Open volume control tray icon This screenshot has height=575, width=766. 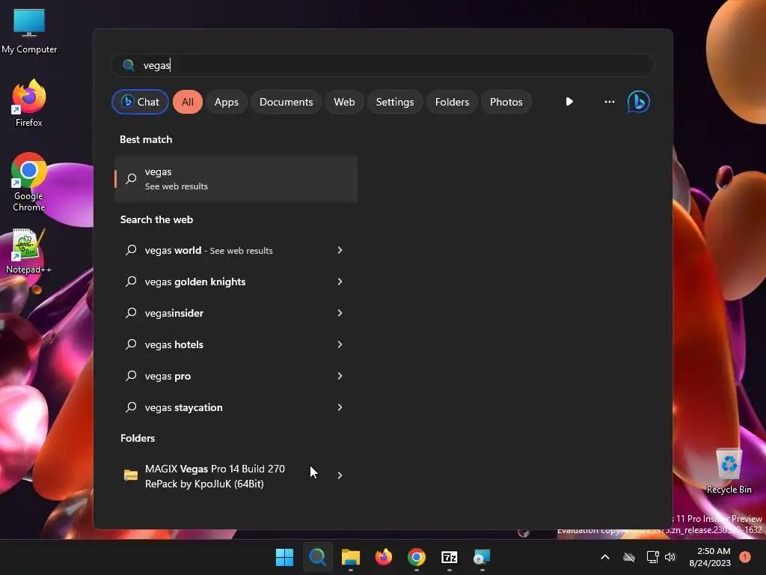tap(670, 557)
